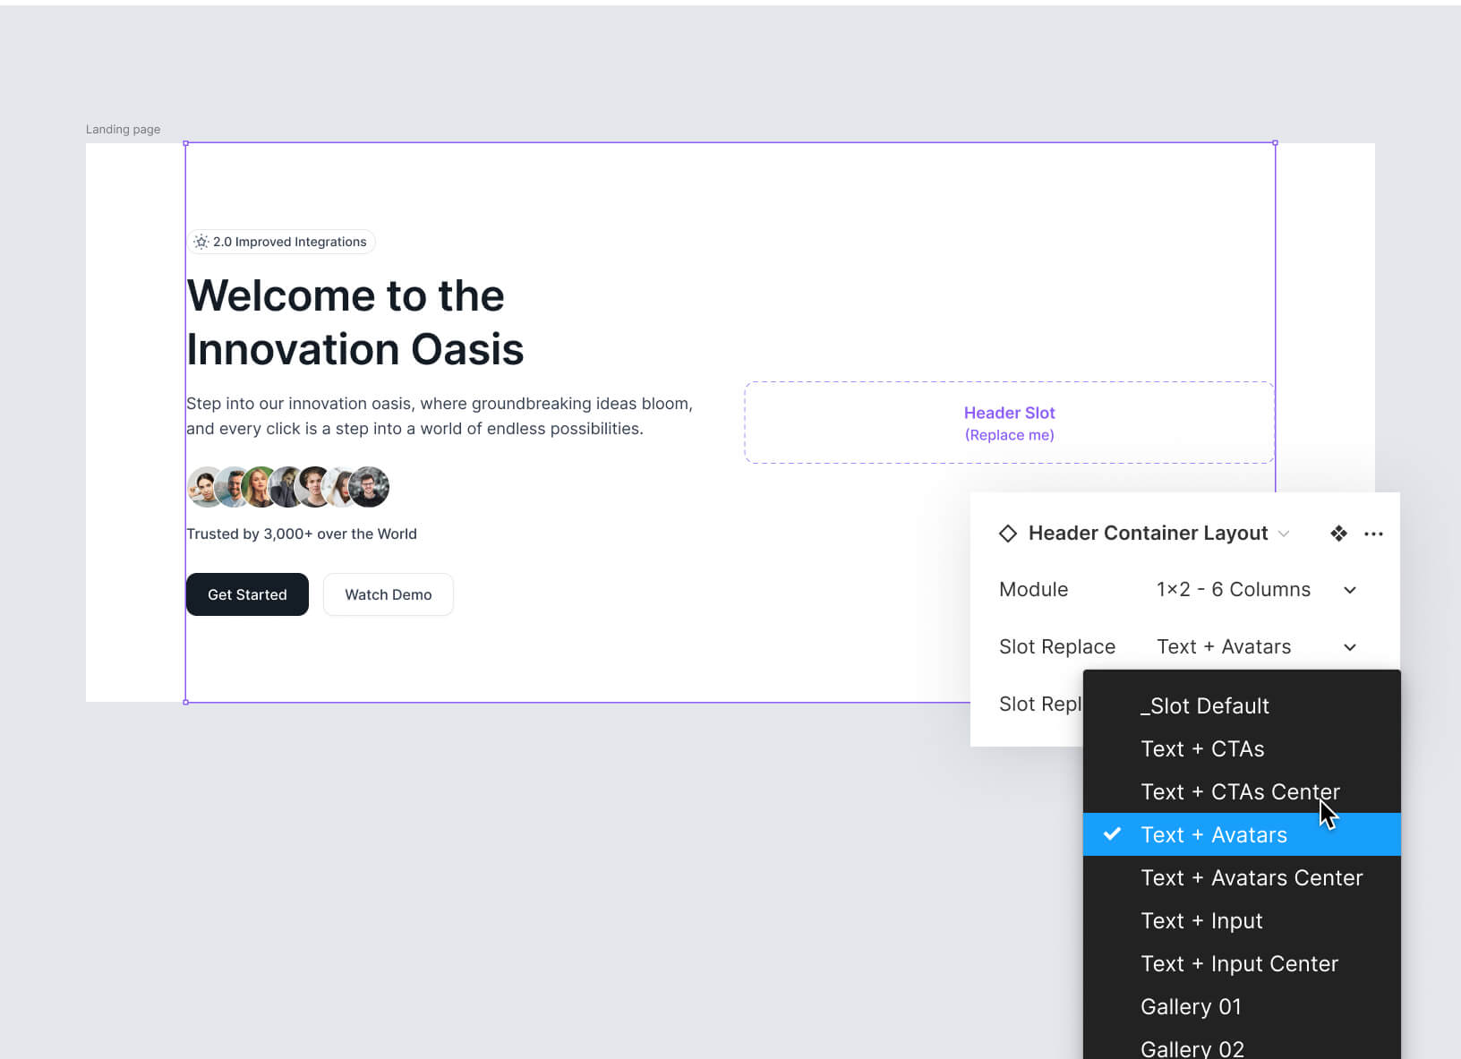This screenshot has height=1059, width=1461.
Task: Click the sparkle icon in the 2.0 Improved Integrations badge
Action: [201, 241]
